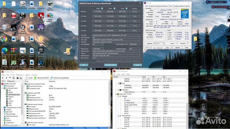This screenshot has width=230, height=129.
Task: Click the up-level arrow in AIDA64 Extreme
Action: 10,78
